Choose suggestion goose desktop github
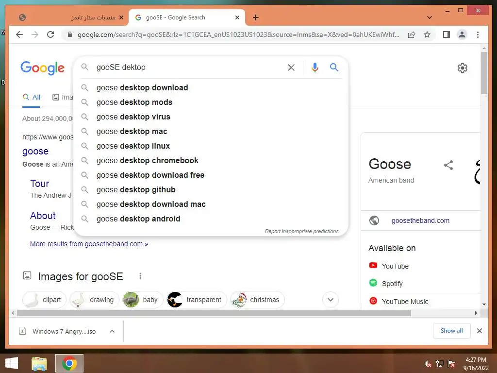The height and width of the screenshot is (373, 497). click(x=211, y=190)
